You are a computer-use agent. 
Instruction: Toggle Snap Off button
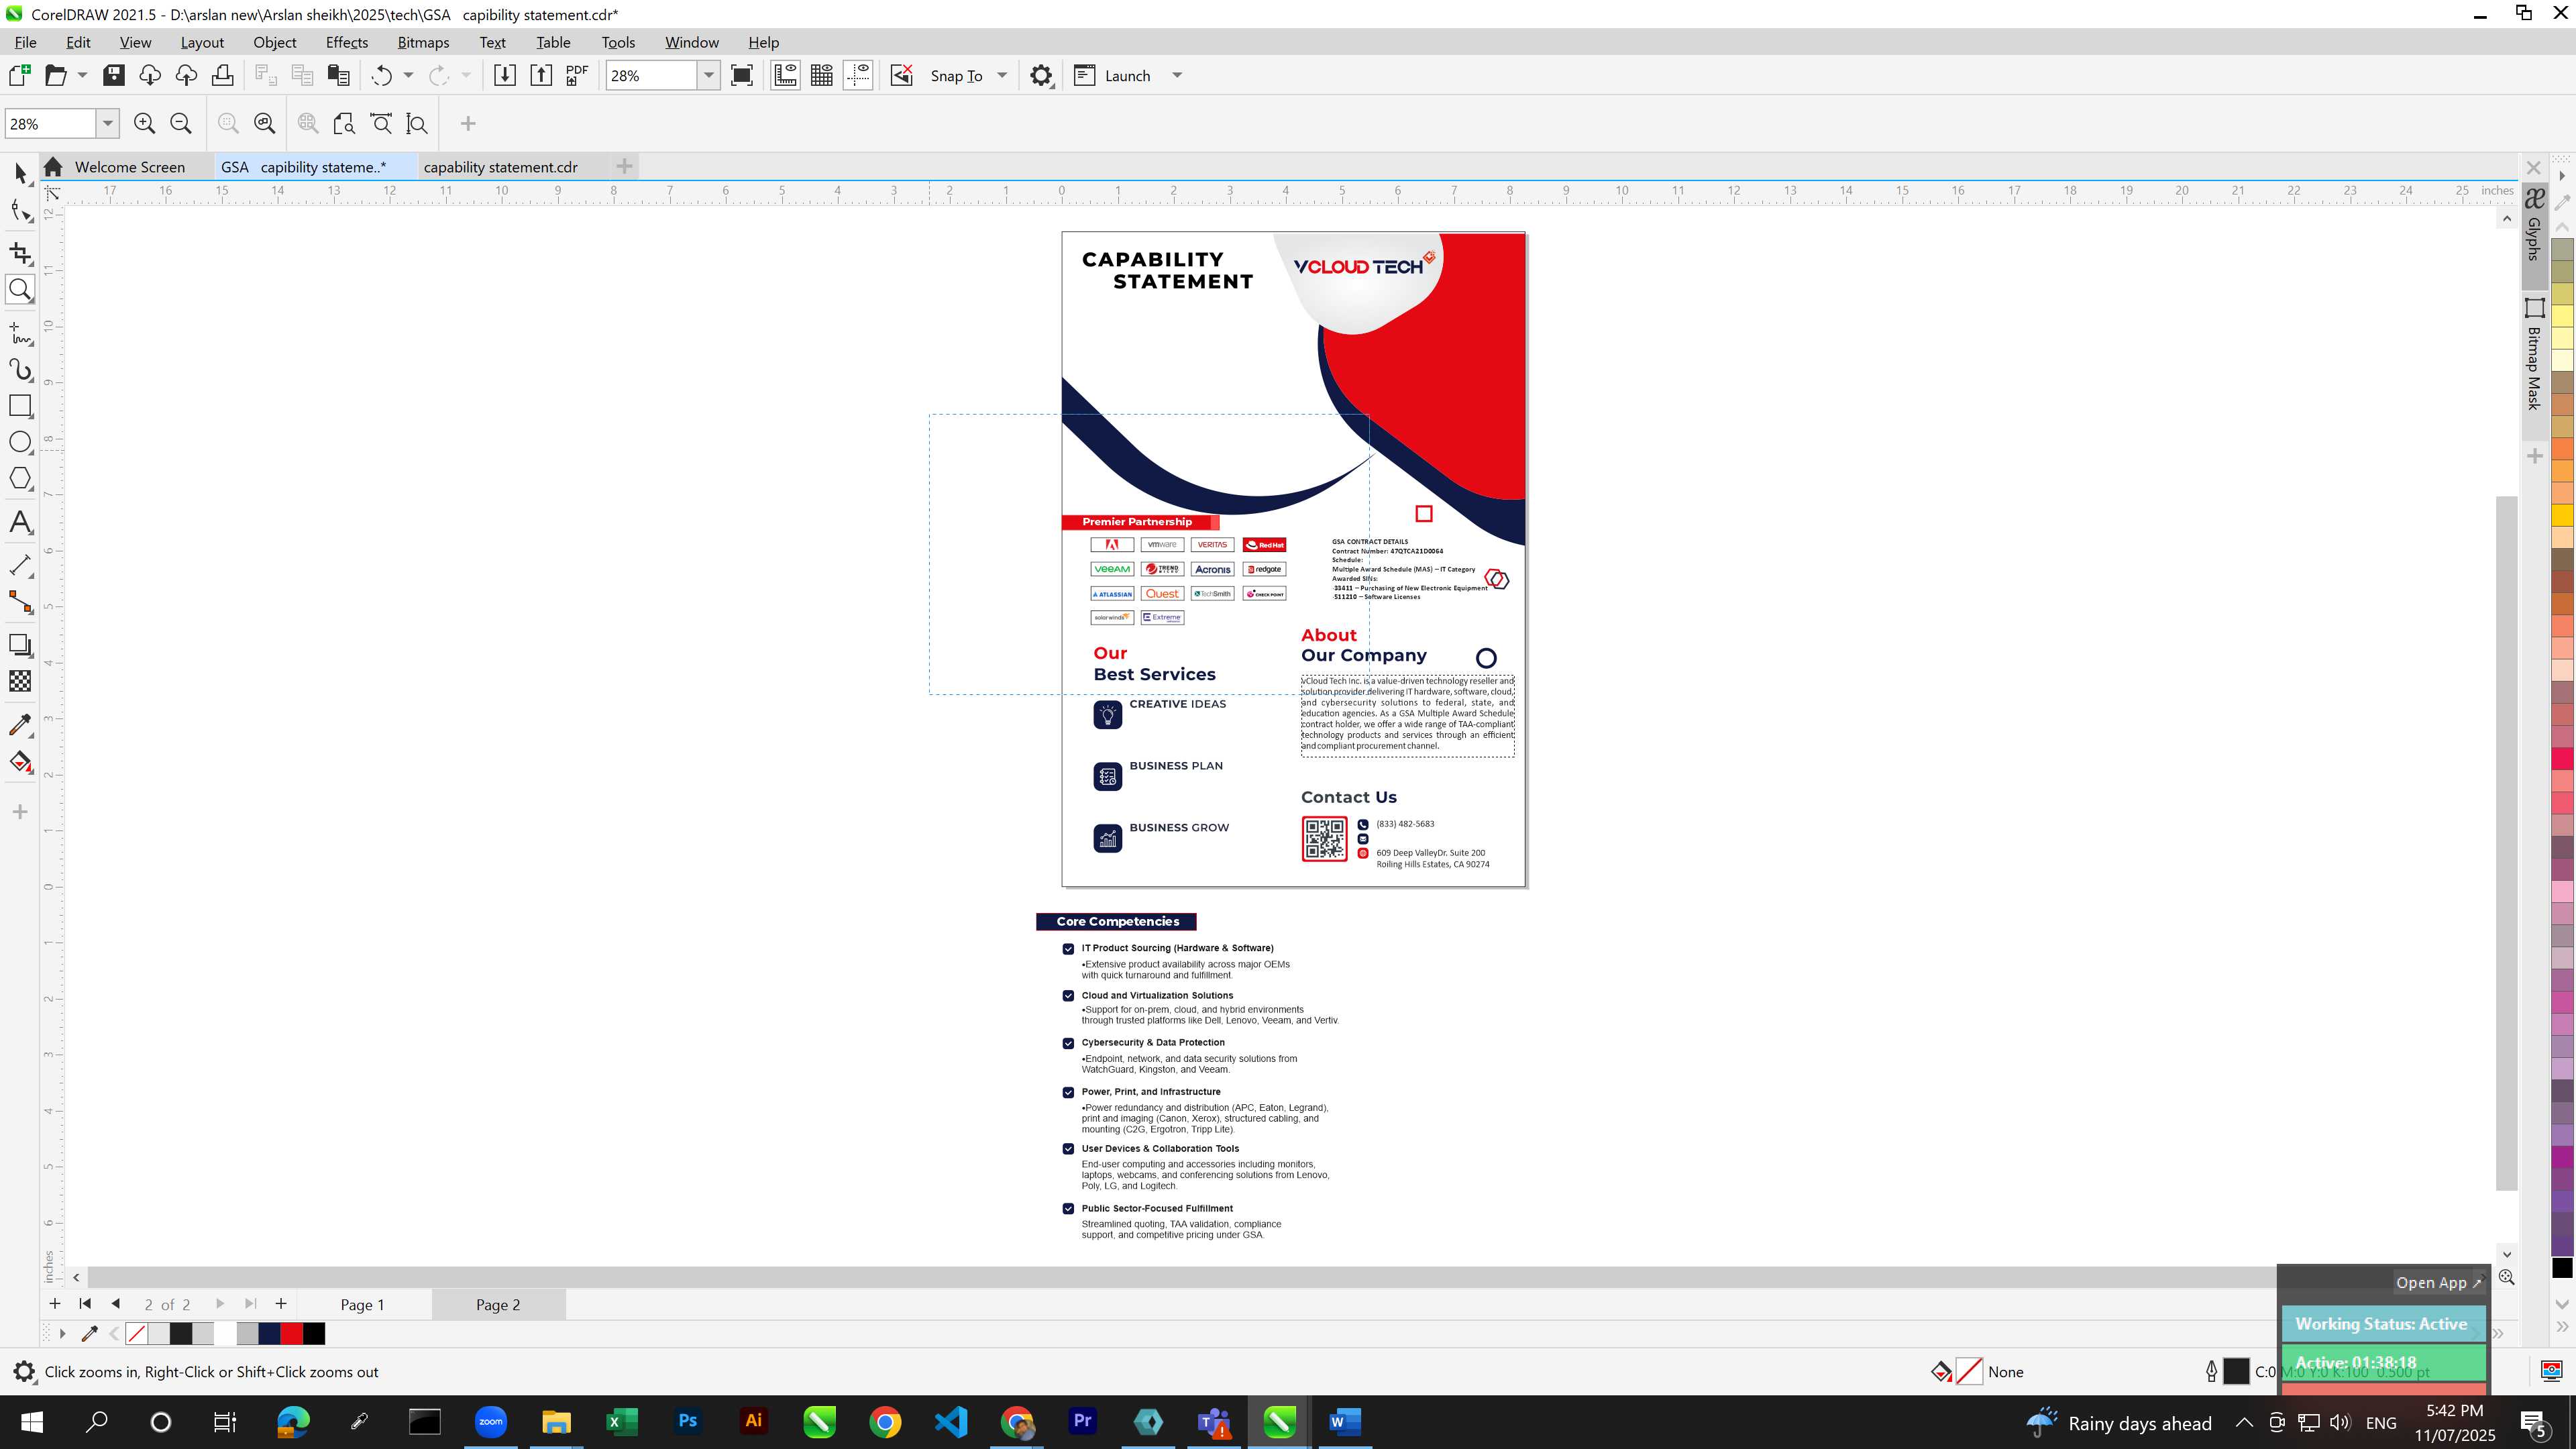point(902,76)
